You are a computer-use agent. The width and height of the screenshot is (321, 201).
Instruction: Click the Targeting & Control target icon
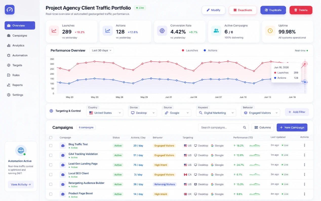(51, 111)
